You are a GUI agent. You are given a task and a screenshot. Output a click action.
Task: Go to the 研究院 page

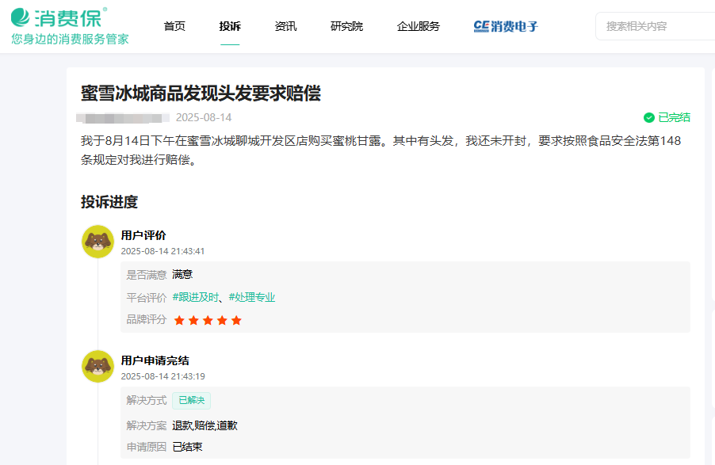click(346, 26)
